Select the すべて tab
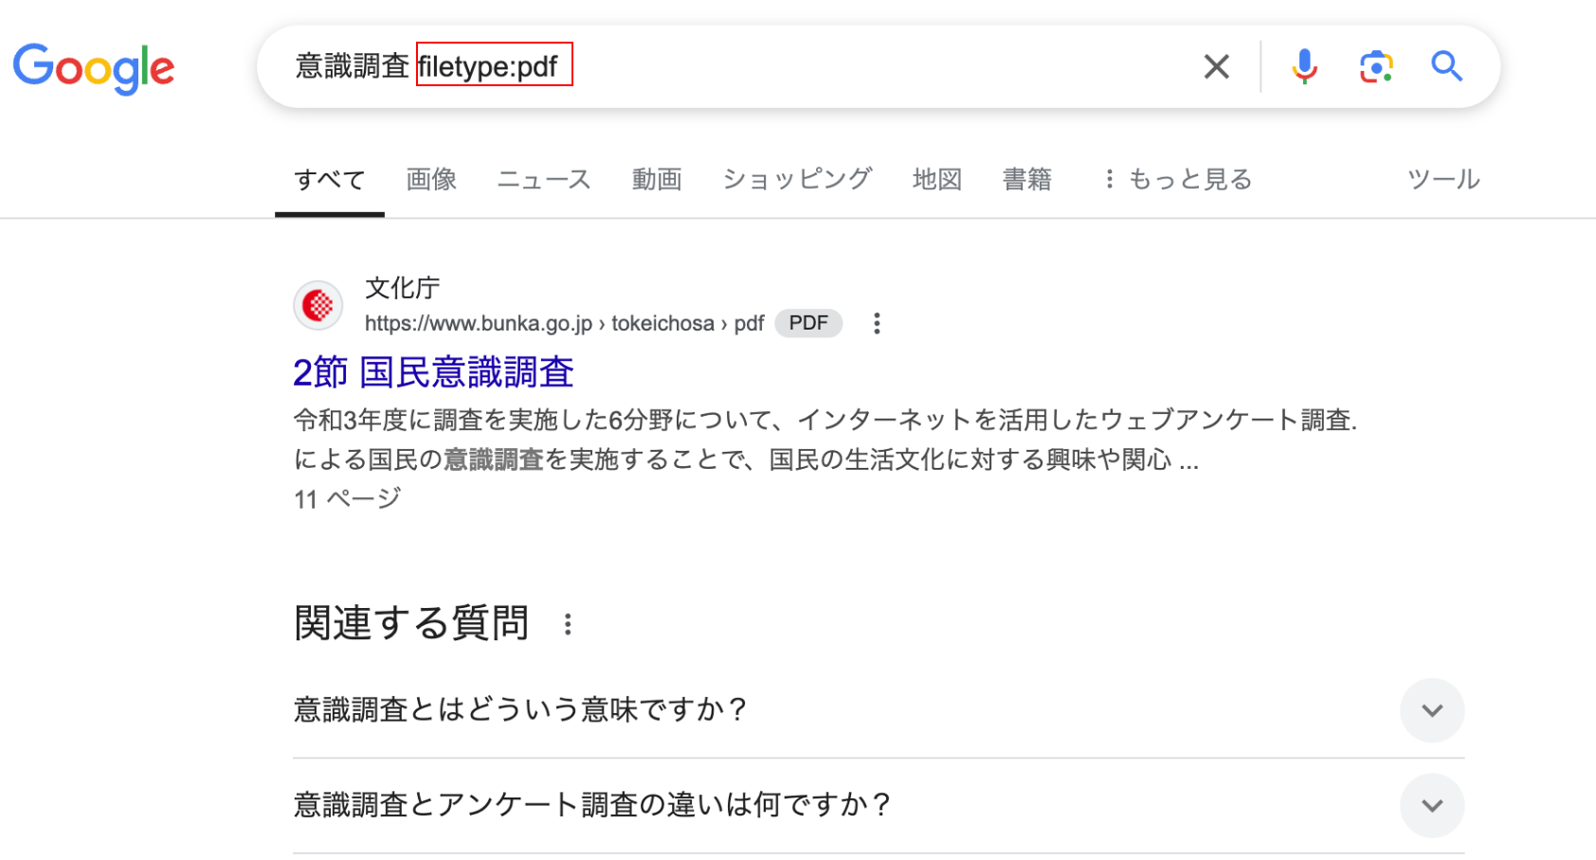The image size is (1596, 860). point(330,179)
